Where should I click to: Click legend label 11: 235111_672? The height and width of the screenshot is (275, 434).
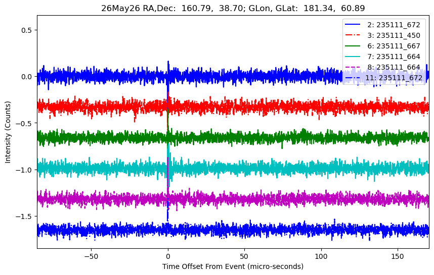[x=394, y=78]
